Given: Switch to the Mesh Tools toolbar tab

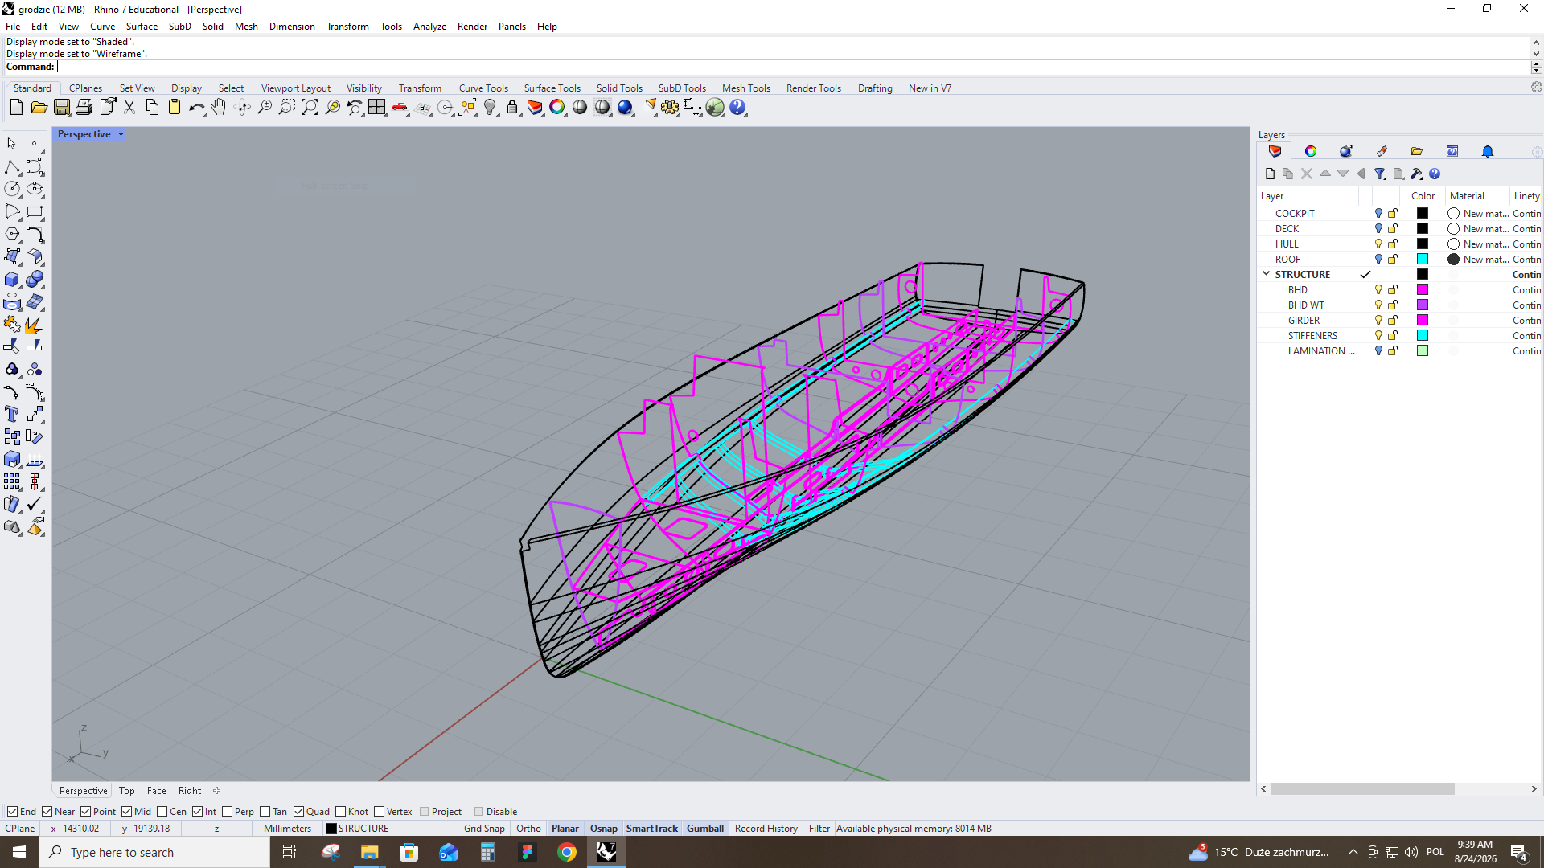Looking at the screenshot, I should [745, 88].
